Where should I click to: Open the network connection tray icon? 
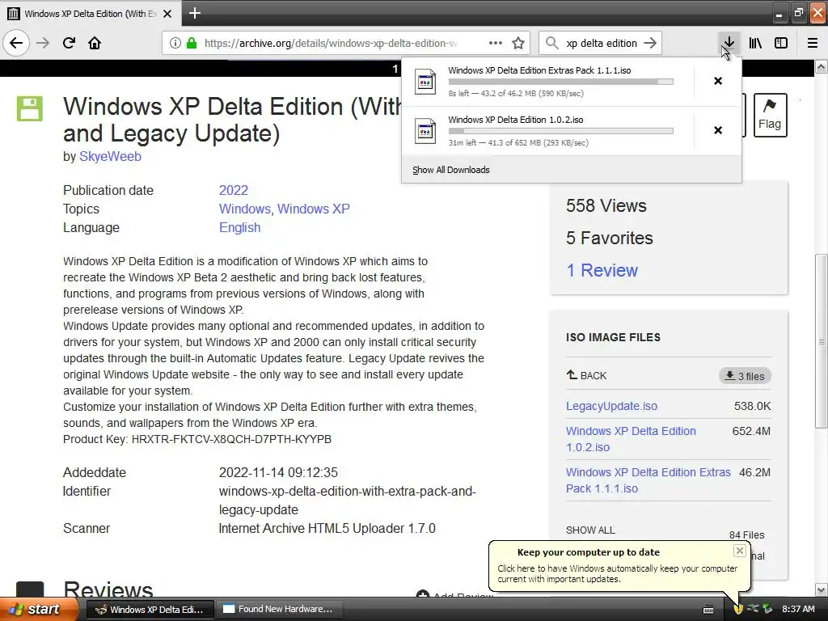(x=753, y=608)
